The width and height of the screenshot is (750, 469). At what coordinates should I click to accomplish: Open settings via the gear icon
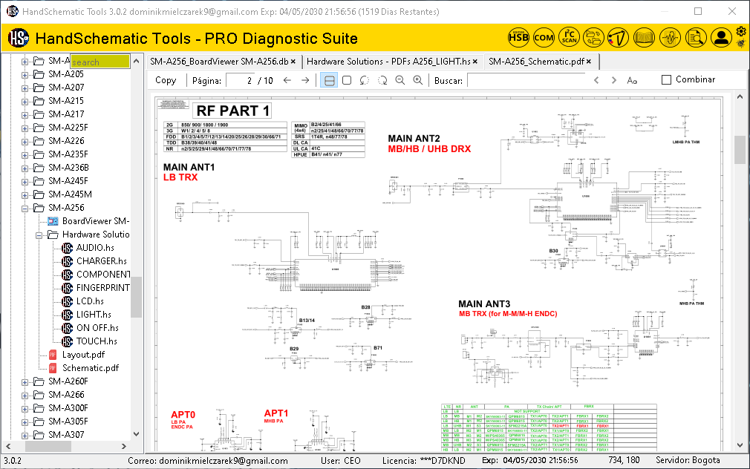741,32
